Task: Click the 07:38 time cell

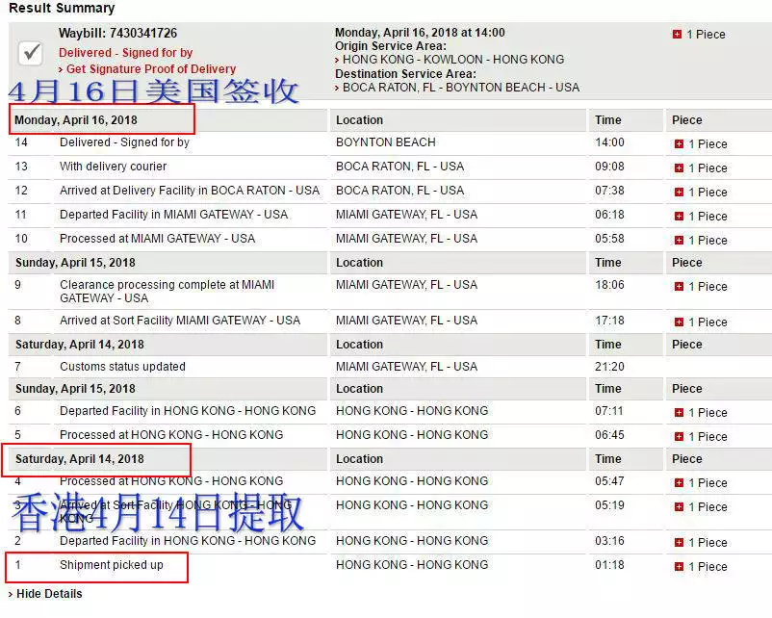Action: point(609,191)
